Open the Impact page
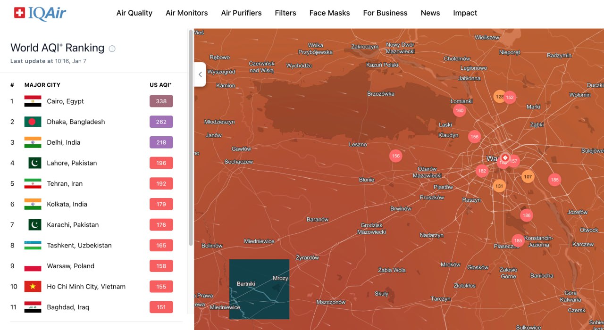The width and height of the screenshot is (604, 330). point(465,13)
